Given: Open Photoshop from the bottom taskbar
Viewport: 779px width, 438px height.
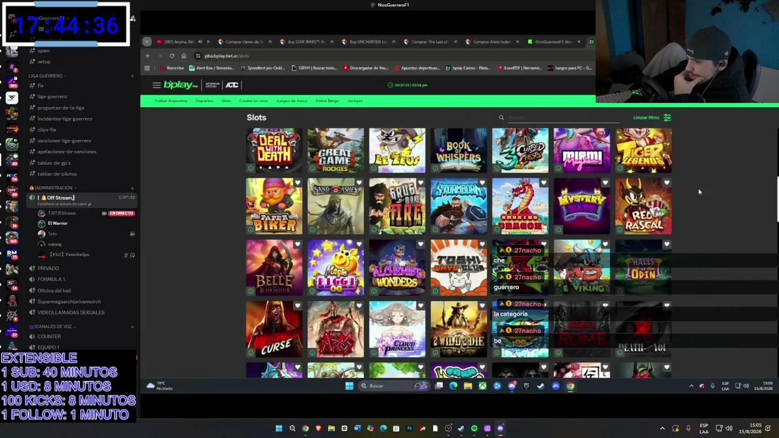Looking at the screenshot, I should (x=409, y=428).
